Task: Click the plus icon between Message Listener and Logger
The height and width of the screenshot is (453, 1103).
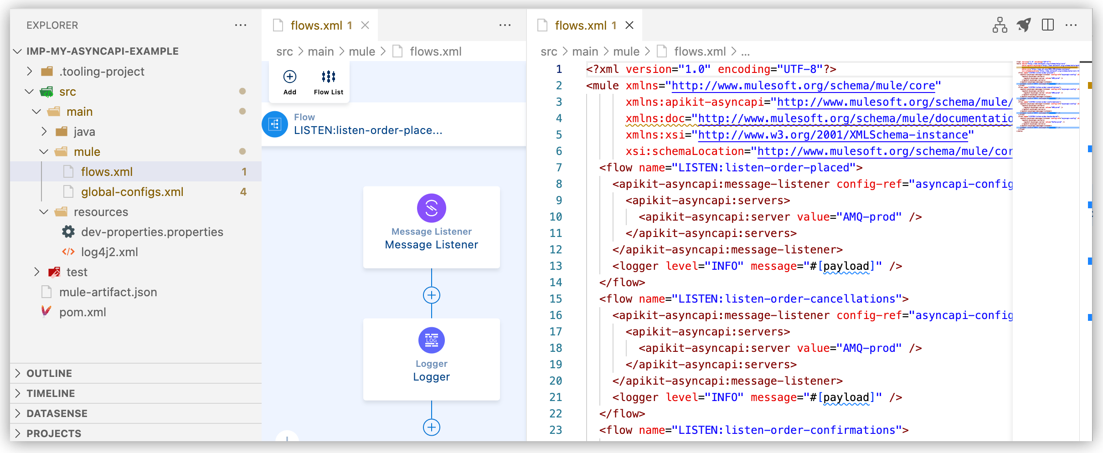Action: [431, 295]
